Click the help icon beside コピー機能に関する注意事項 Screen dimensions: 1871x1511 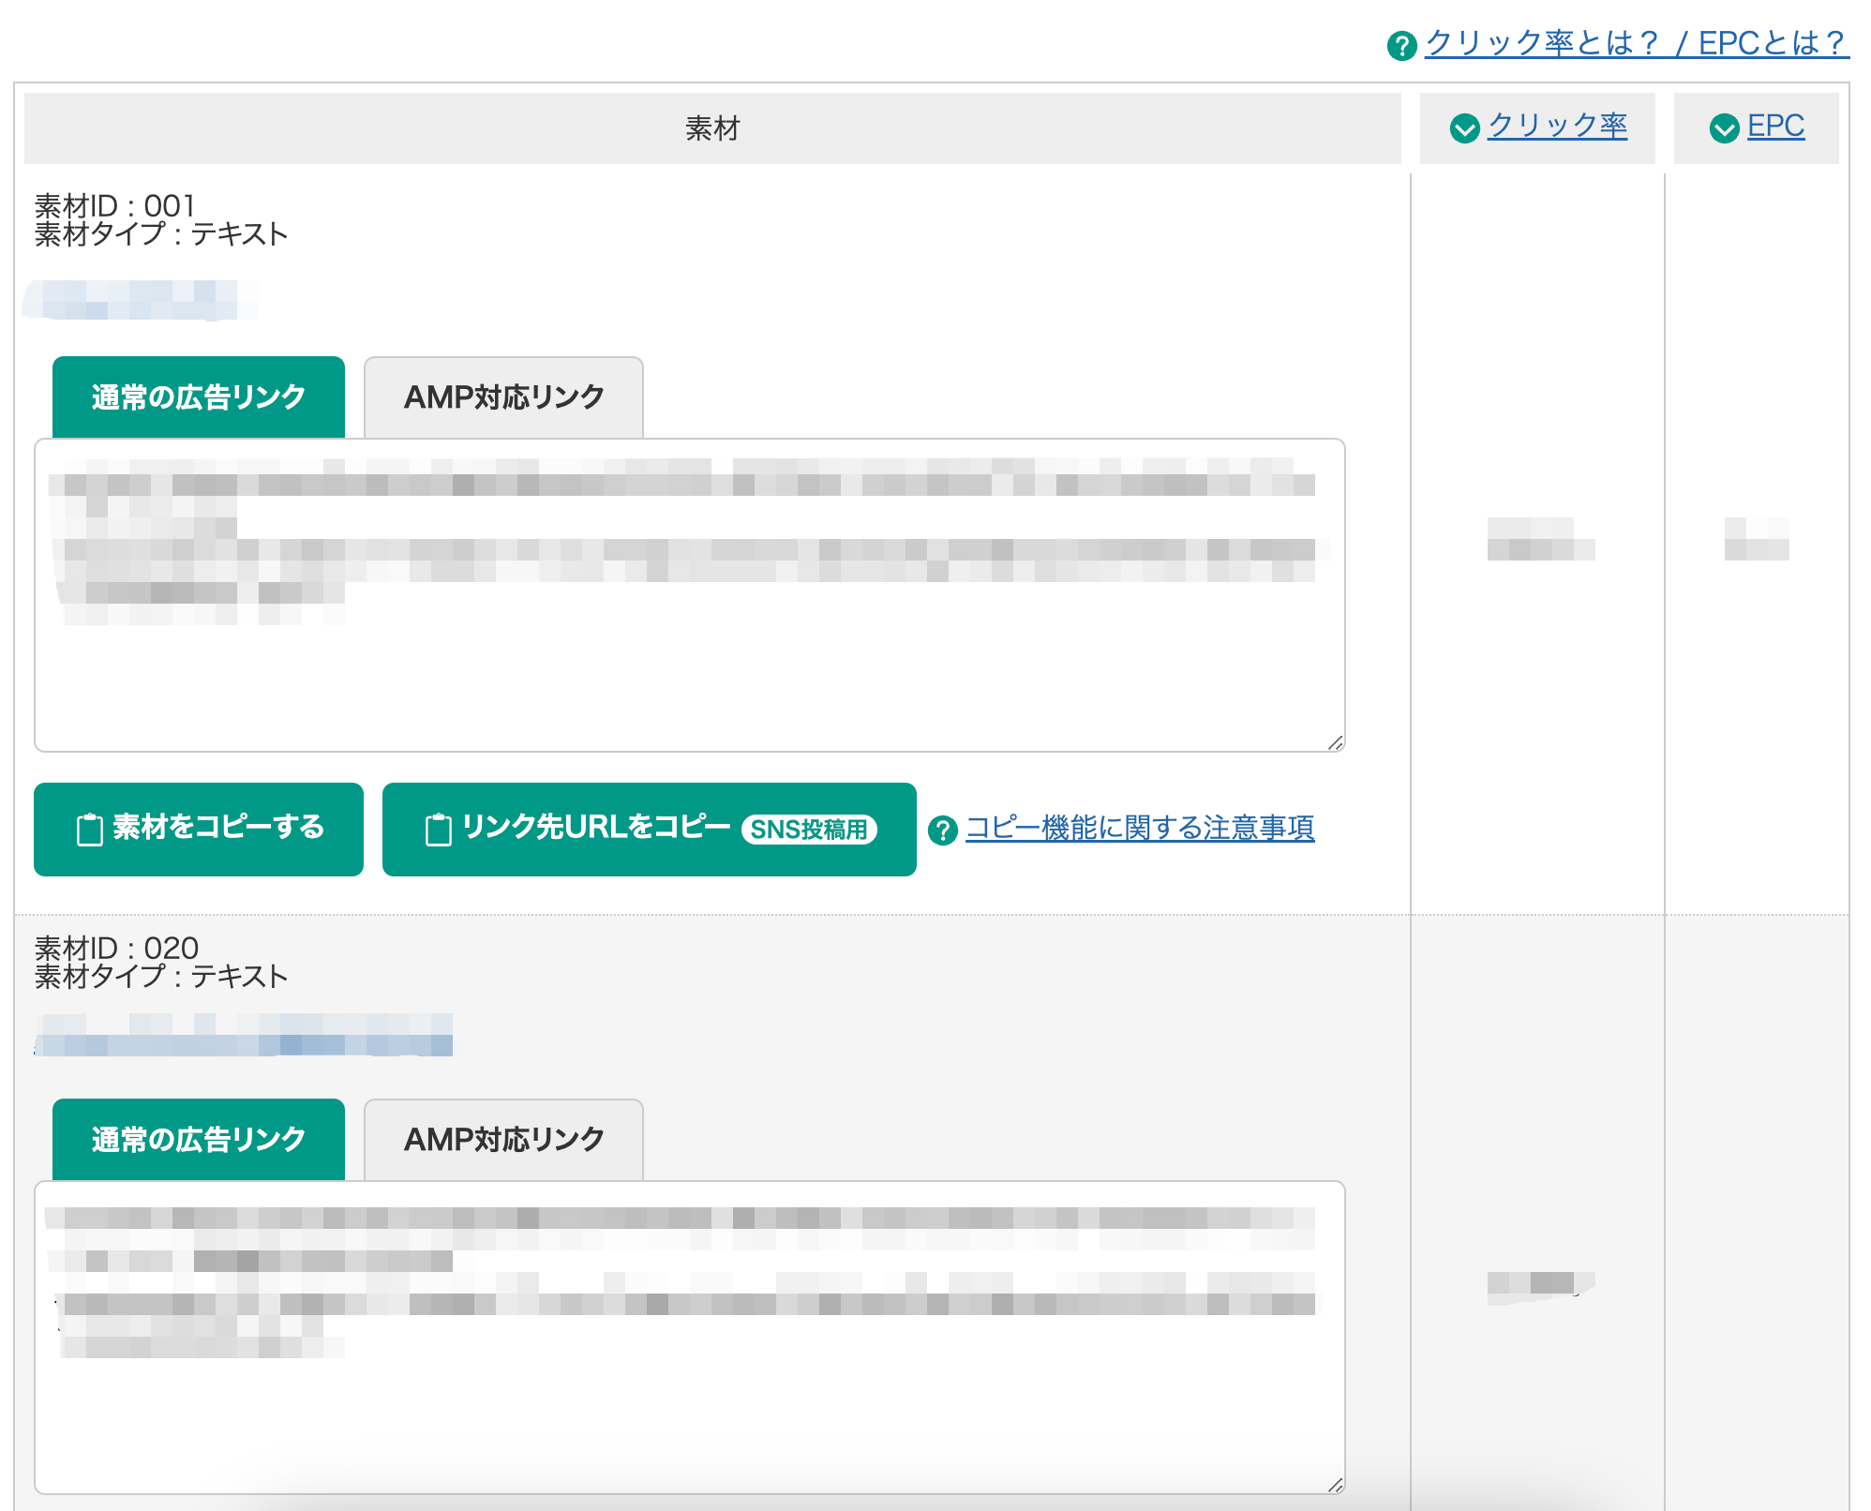pos(943,830)
